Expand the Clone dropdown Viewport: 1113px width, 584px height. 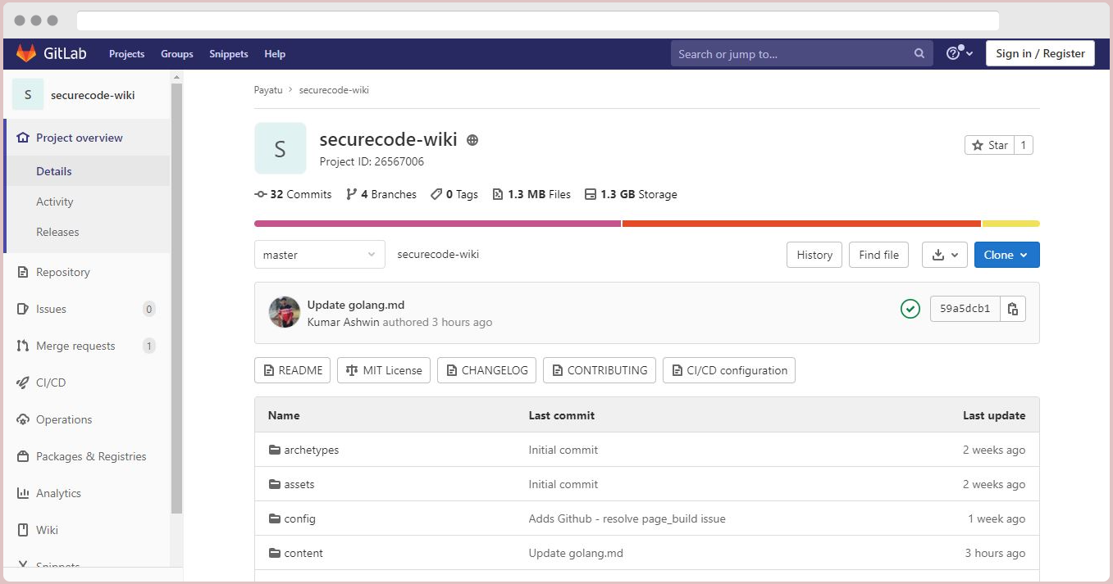click(1006, 254)
